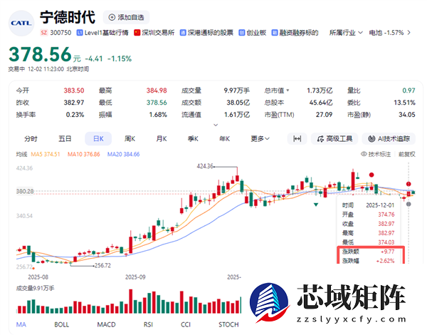Select the STOCH indicator tab
This screenshot has height=335, width=427.
tap(228, 324)
